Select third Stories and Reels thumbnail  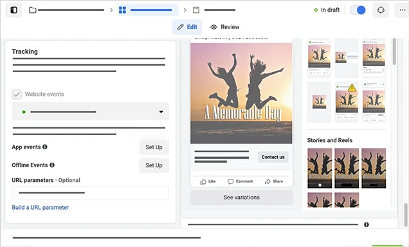pyautogui.click(x=374, y=169)
